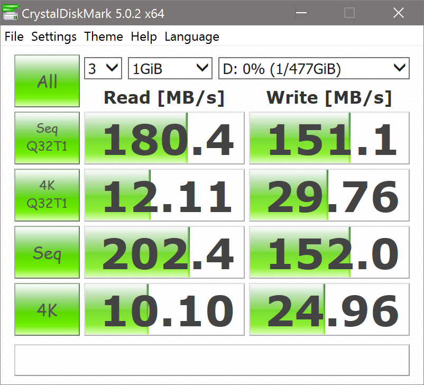
Task: Start the Seq Q32T1 benchmark
Action: (x=47, y=138)
